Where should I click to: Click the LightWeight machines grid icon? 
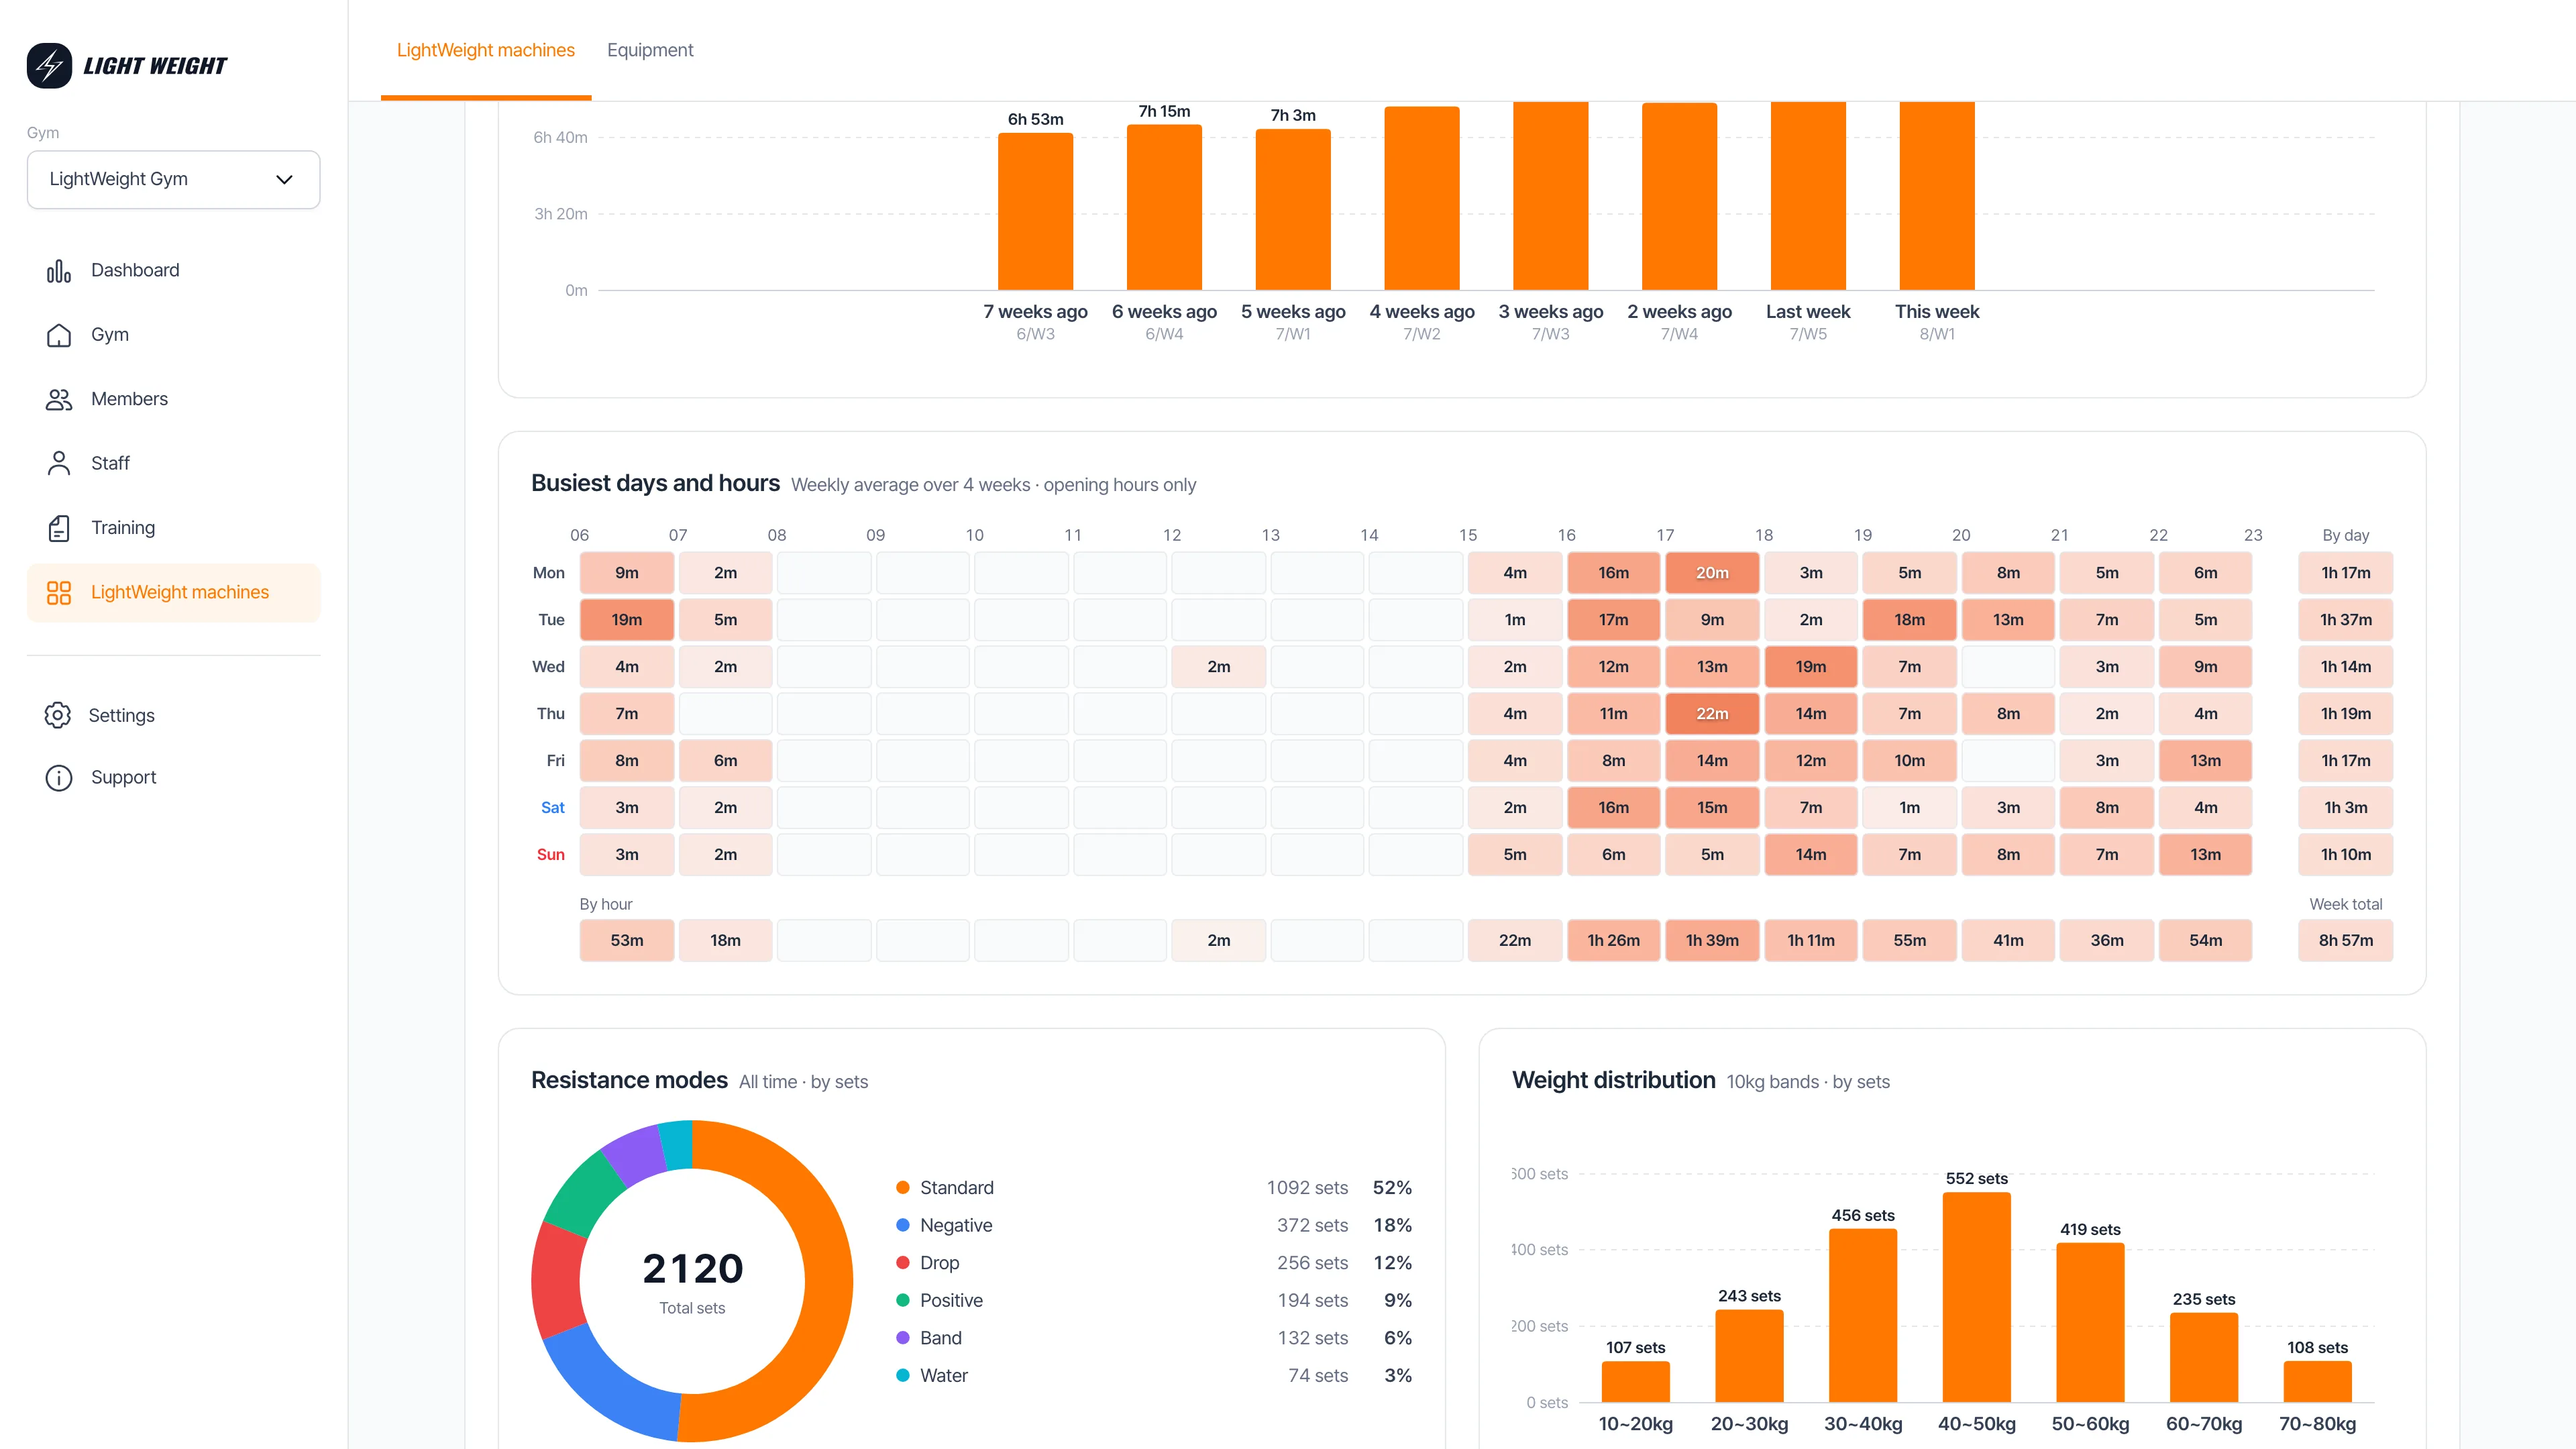(59, 593)
